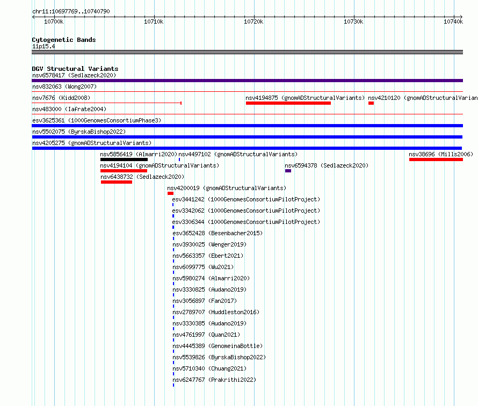Click the esv3625361 1000GenomesConsortiumPhase3 label text
Image resolution: width=478 pixels, height=406 pixels.
(x=97, y=120)
